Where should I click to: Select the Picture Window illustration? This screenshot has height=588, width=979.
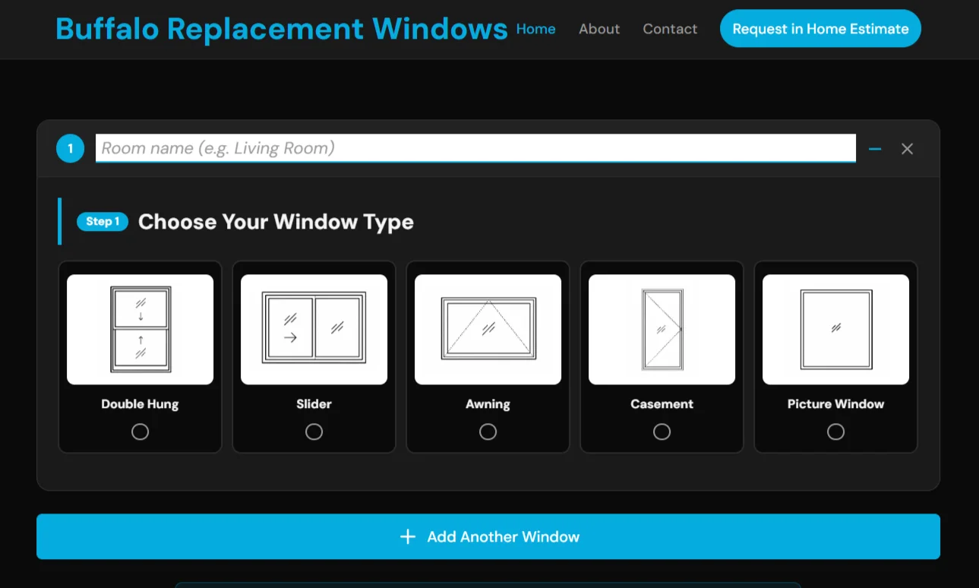(835, 330)
